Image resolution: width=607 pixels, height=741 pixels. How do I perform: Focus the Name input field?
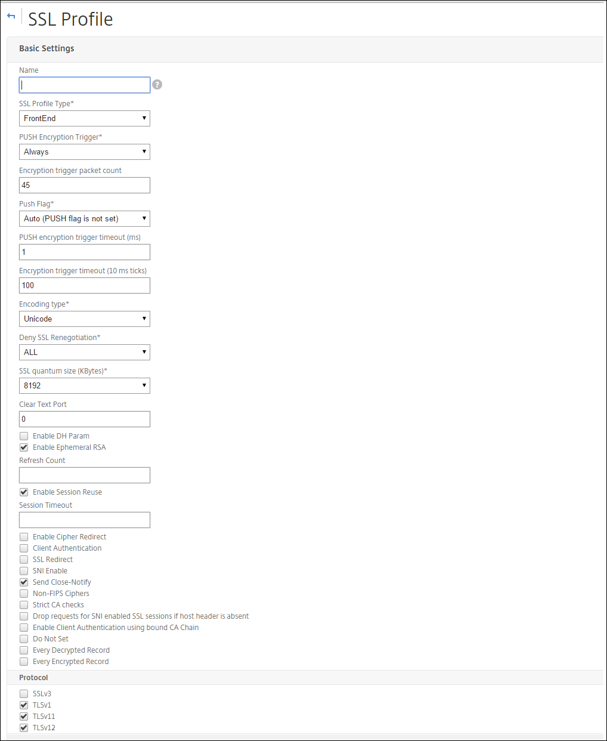85,85
